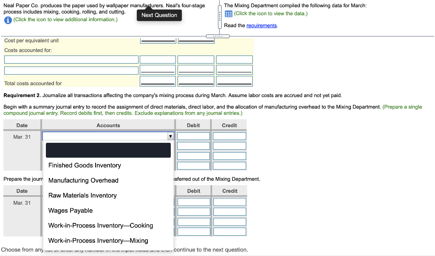435x256 pixels.
Task: Choose Raw Materials Inventory from the list
Action: pos(82,195)
